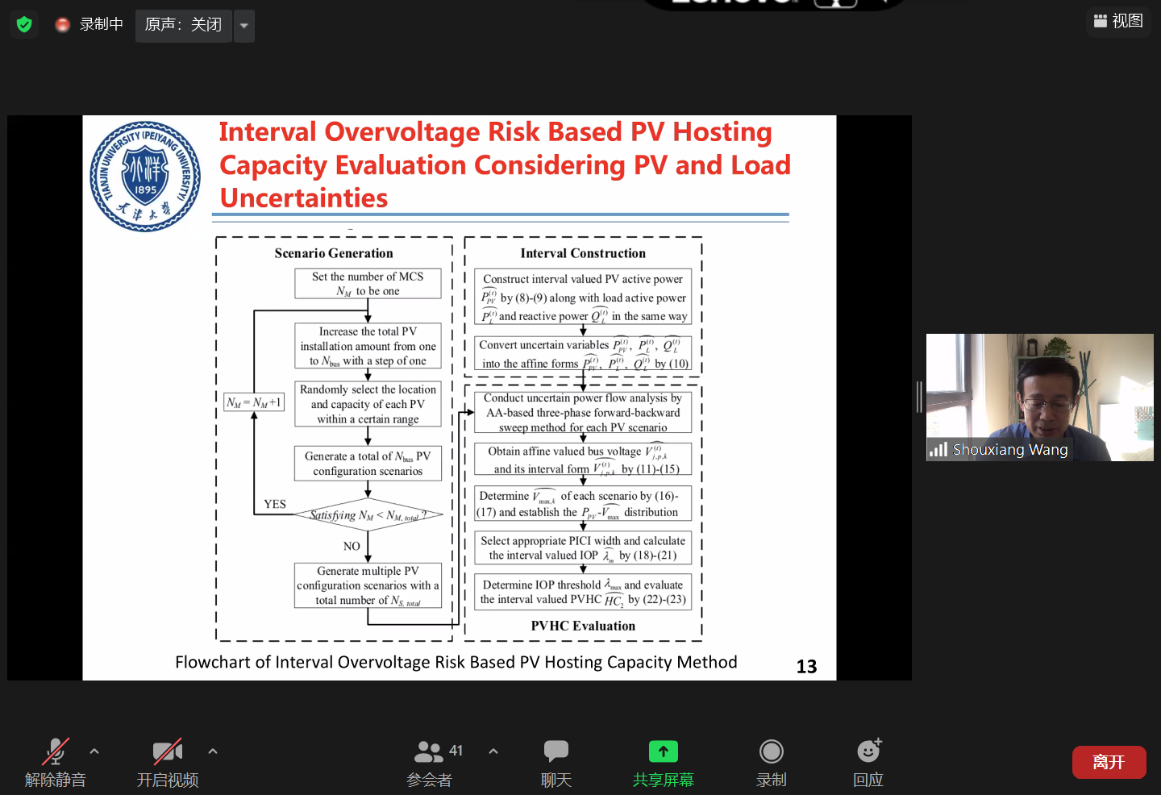Start video with 开启视频 button
This screenshot has height=795, width=1161.
(168, 762)
